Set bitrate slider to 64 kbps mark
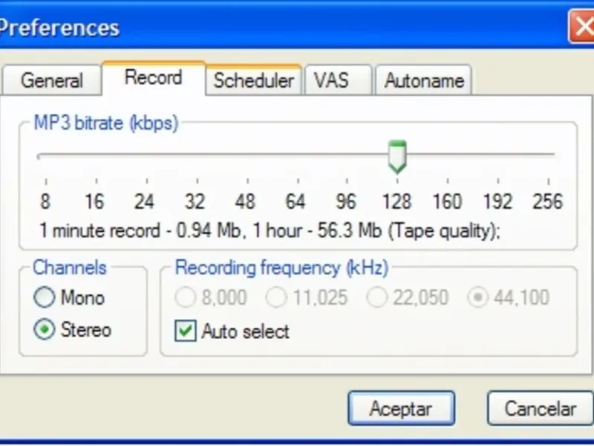This screenshot has height=446, width=594. coord(297,155)
